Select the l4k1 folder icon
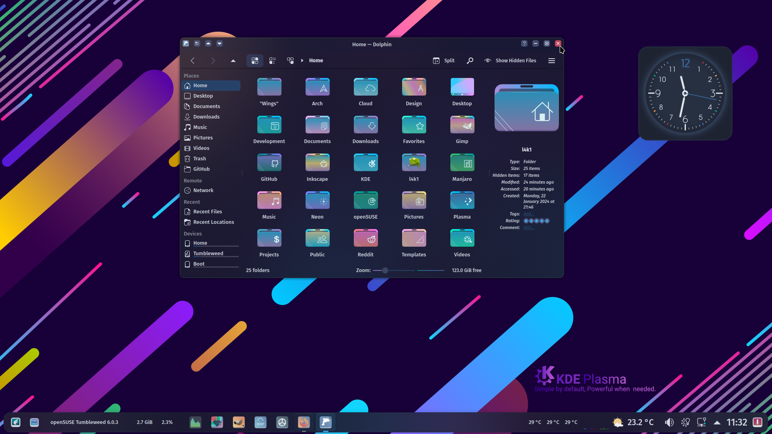 tap(414, 163)
